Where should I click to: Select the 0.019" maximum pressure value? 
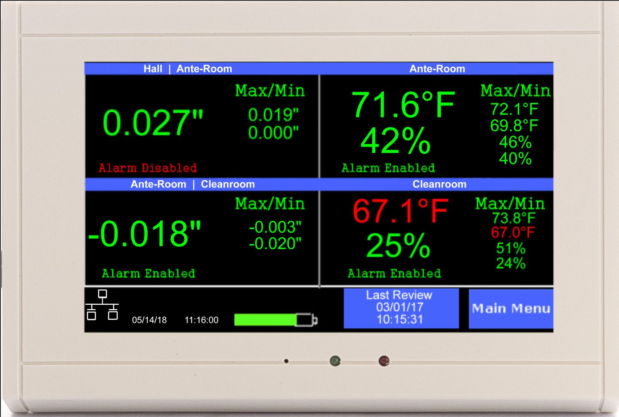pos(273,115)
